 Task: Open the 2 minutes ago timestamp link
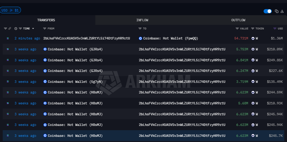coord(27,38)
